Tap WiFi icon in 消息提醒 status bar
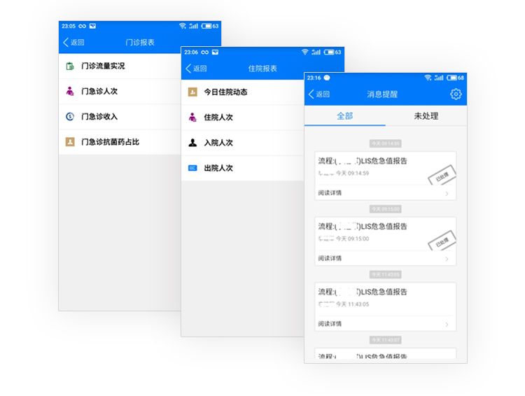525x396 pixels. point(428,78)
